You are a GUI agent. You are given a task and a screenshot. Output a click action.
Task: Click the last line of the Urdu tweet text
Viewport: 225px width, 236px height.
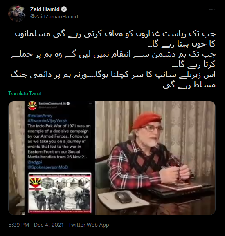click(x=186, y=85)
